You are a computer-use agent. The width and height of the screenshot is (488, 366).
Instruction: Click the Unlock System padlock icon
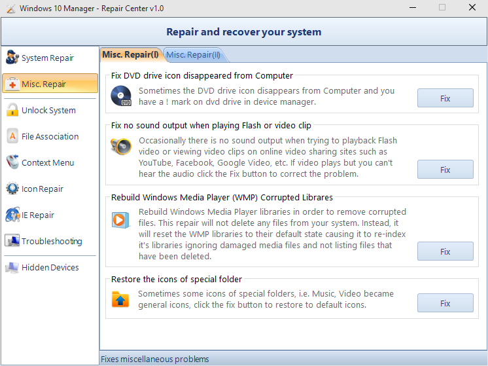pyautogui.click(x=12, y=110)
